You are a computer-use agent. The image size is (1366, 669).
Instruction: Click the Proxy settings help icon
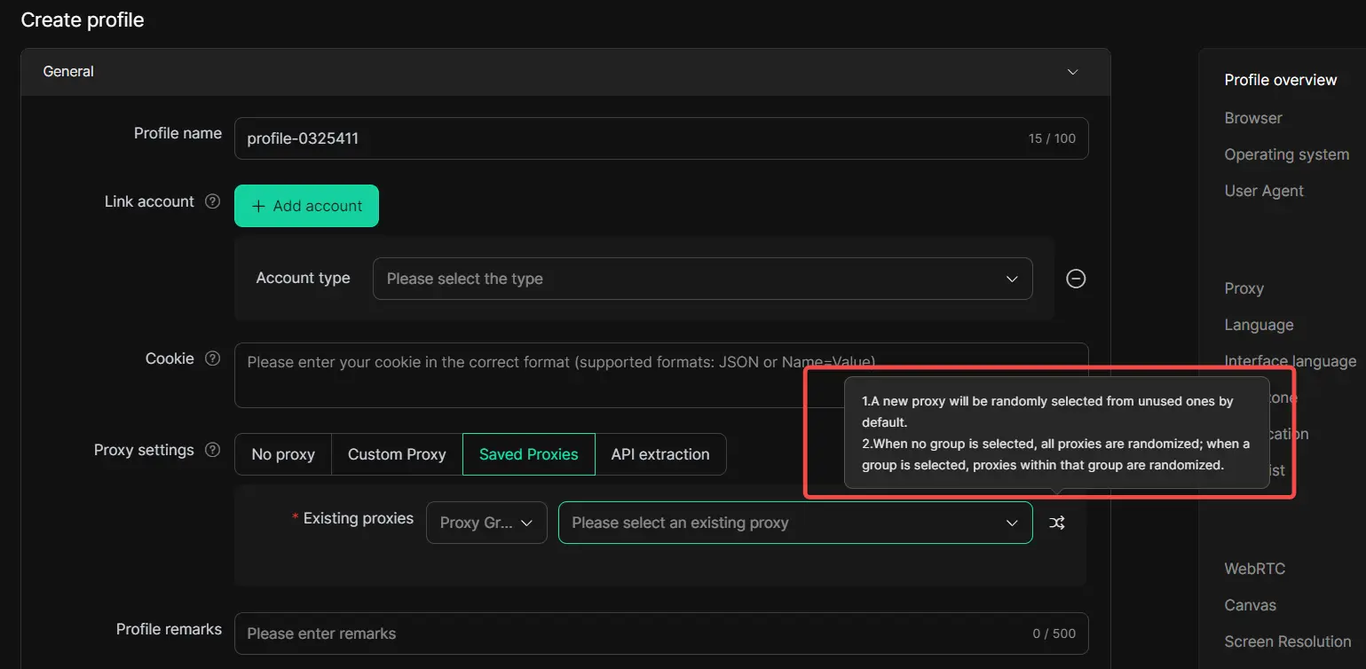coord(212,450)
